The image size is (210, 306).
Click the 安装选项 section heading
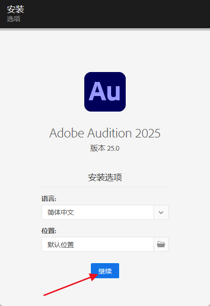coord(105,177)
